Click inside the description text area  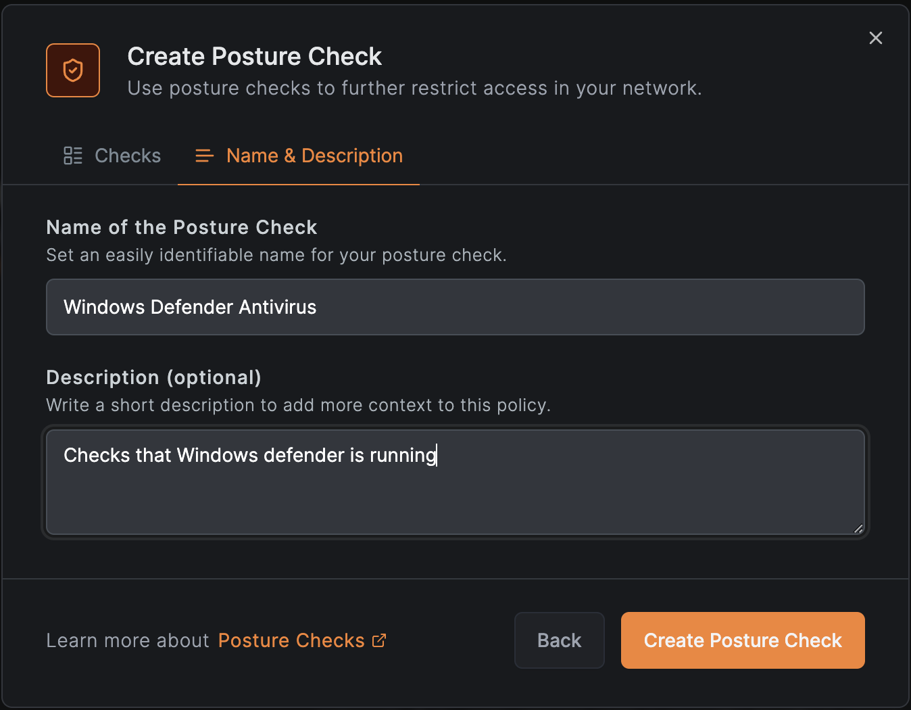pos(455,482)
